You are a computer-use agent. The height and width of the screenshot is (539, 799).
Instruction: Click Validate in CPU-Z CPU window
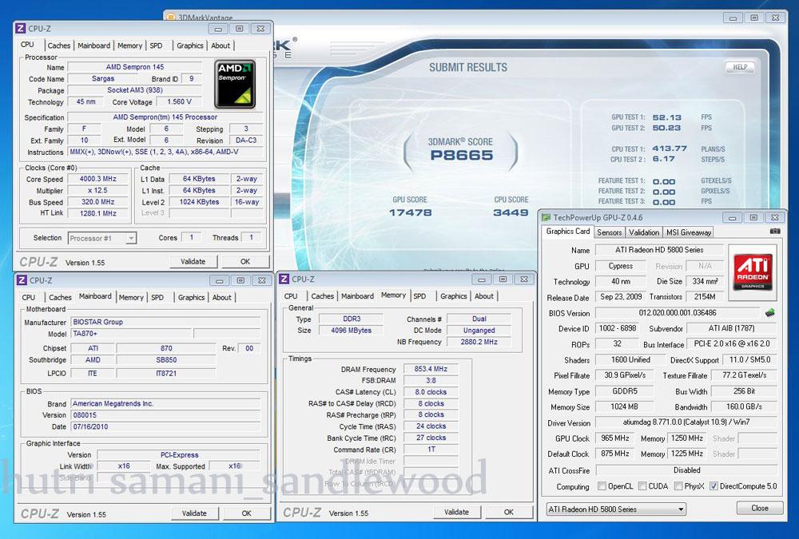[x=193, y=261]
